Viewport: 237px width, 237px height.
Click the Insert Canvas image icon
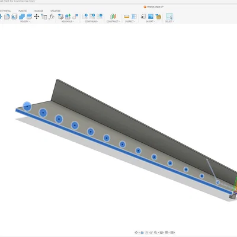click(150, 17)
